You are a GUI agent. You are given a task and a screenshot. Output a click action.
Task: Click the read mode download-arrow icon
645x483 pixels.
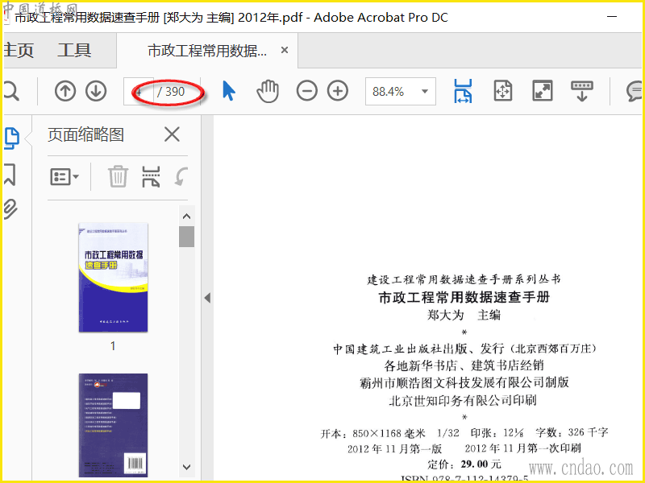pyautogui.click(x=582, y=91)
